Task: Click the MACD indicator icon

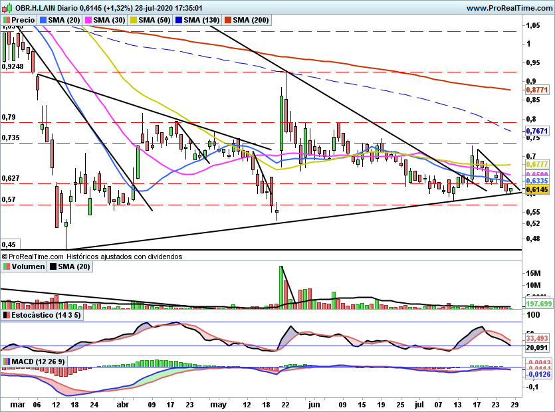Action: point(7,361)
